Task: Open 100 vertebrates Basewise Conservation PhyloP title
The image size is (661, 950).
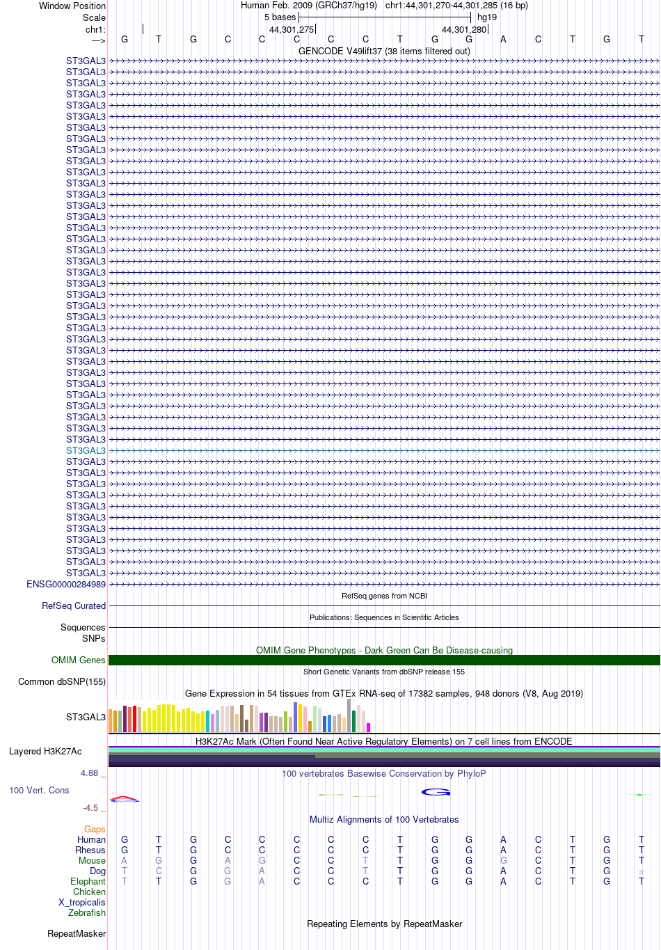Action: (384, 773)
